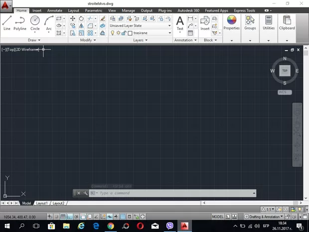Toggle Grid Display in status bar

click(63, 217)
